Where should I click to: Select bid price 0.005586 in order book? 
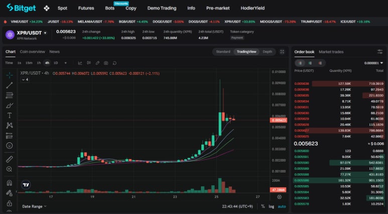[x=302, y=180]
